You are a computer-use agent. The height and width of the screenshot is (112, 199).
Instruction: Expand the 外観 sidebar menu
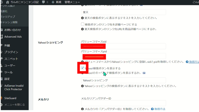point(7,45)
